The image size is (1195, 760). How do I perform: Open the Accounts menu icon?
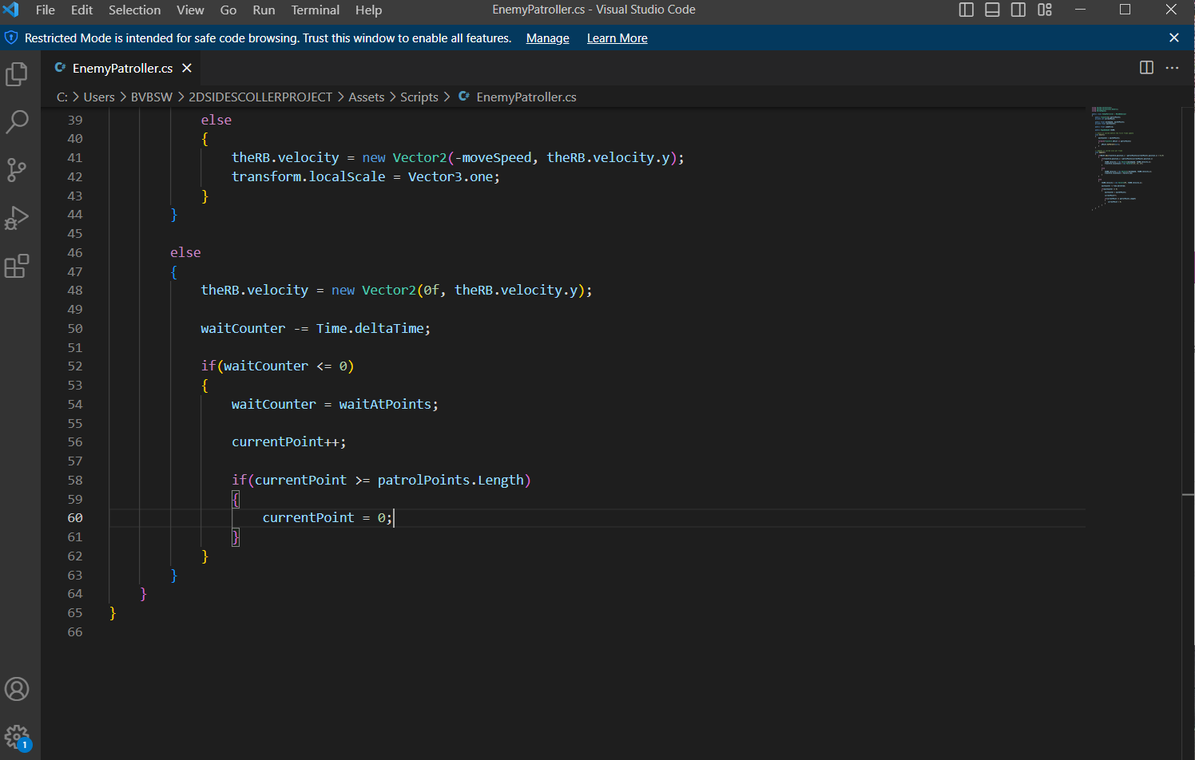(x=17, y=689)
